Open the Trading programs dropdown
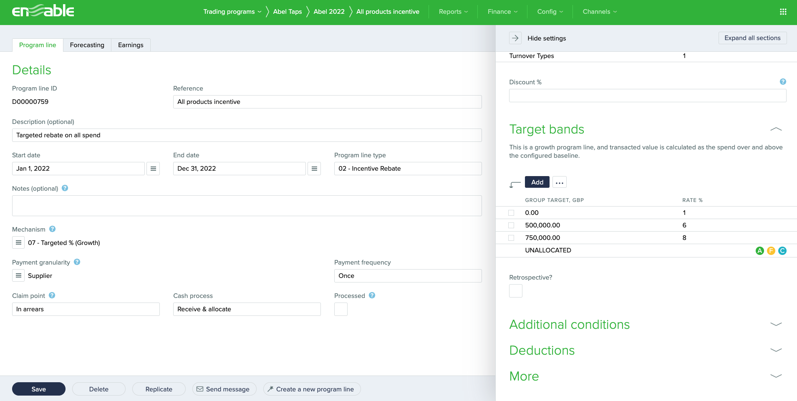Image resolution: width=797 pixels, height=401 pixels. [x=232, y=12]
